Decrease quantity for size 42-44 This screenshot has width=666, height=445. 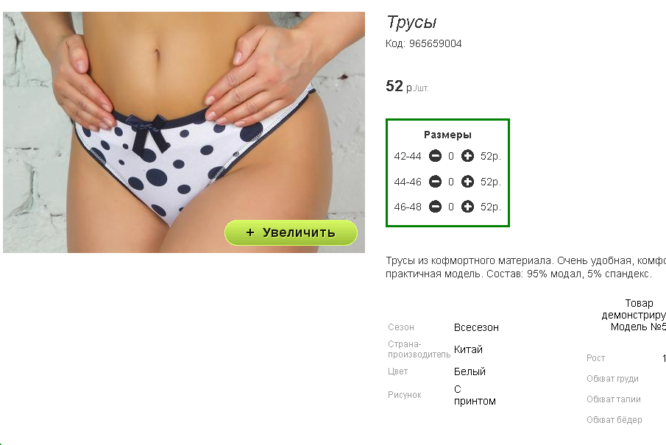coord(435,156)
